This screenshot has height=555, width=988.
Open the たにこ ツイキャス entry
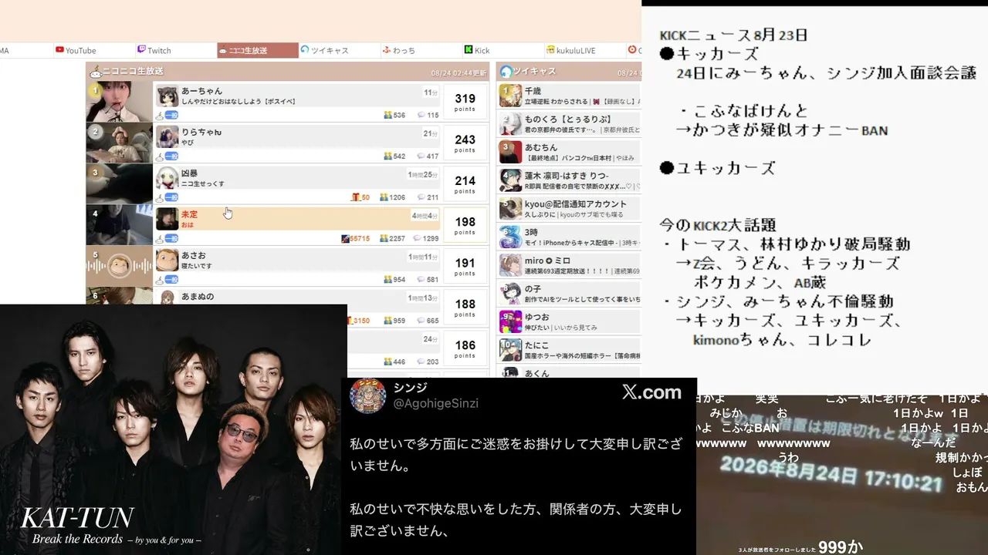pyautogui.click(x=570, y=349)
